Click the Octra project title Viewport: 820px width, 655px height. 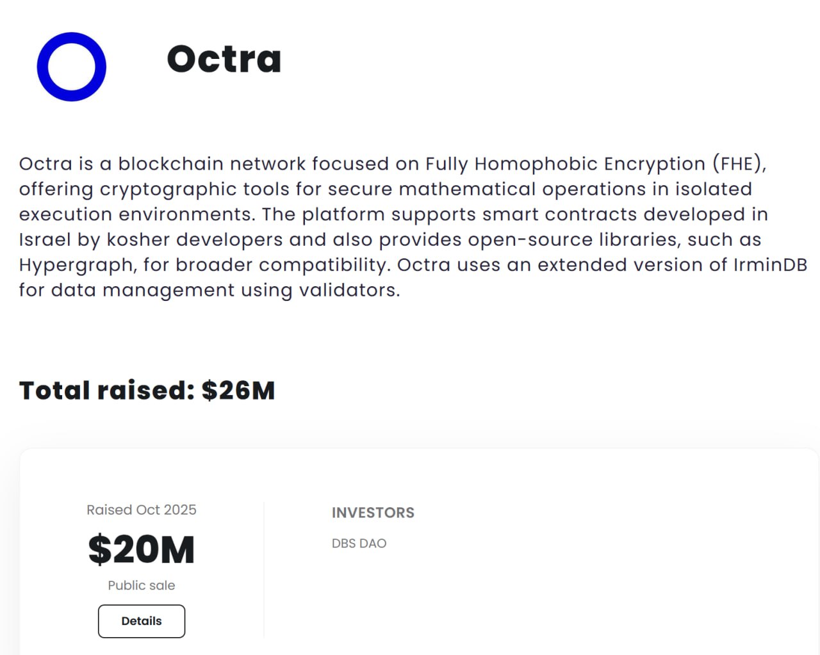point(224,59)
